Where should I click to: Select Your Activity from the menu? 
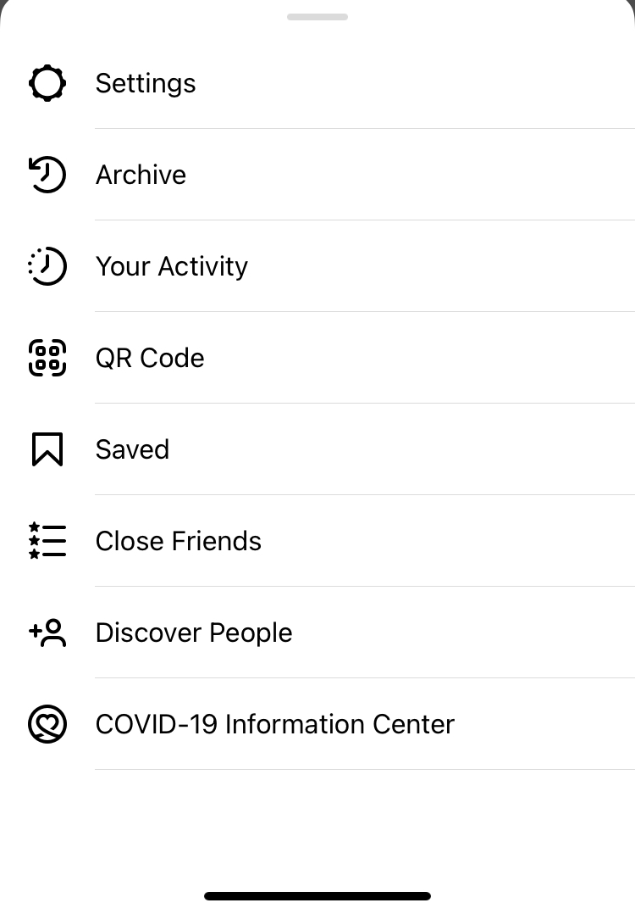coord(317,266)
